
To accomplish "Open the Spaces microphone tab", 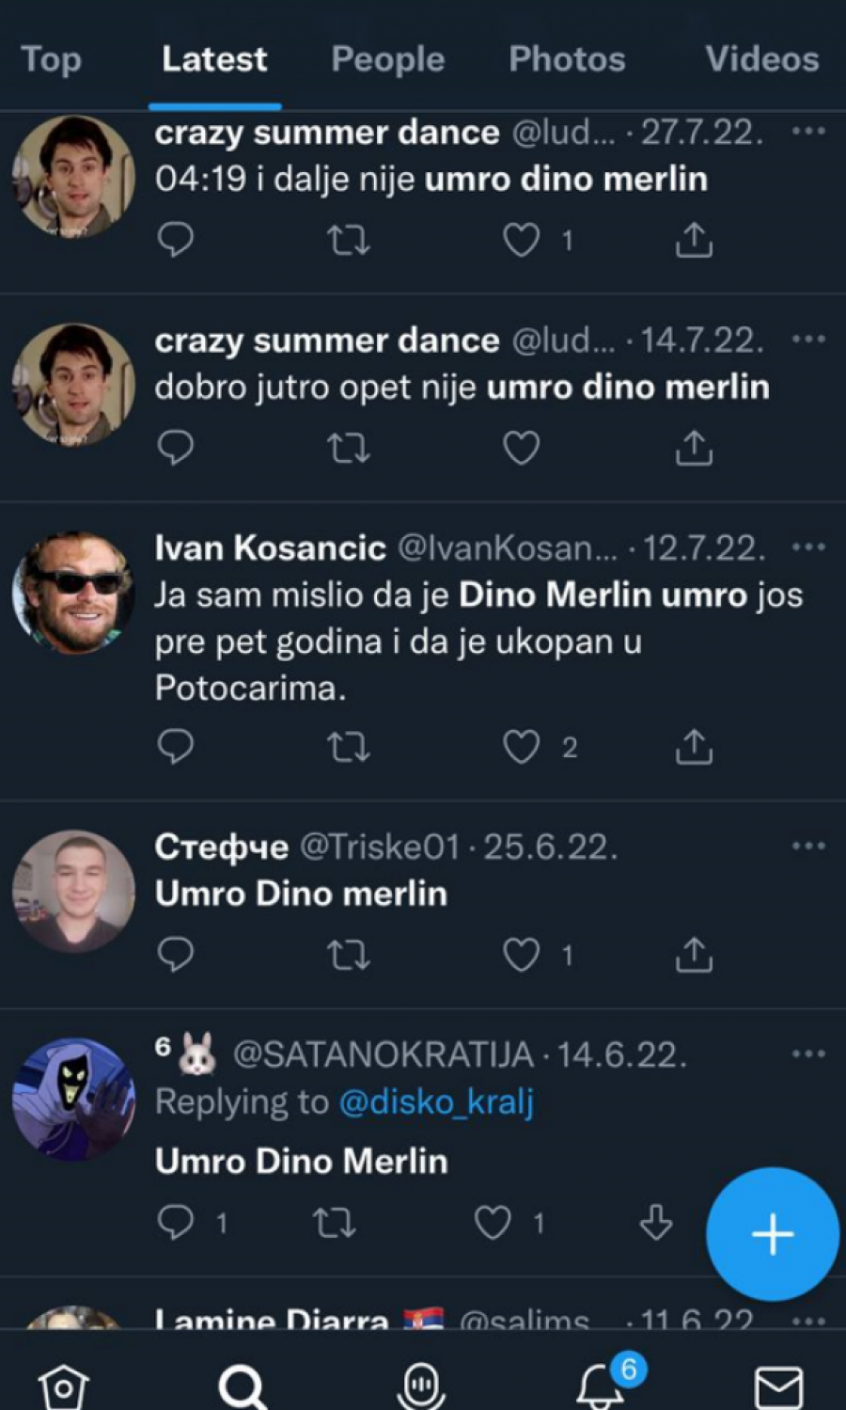I will [x=422, y=1386].
